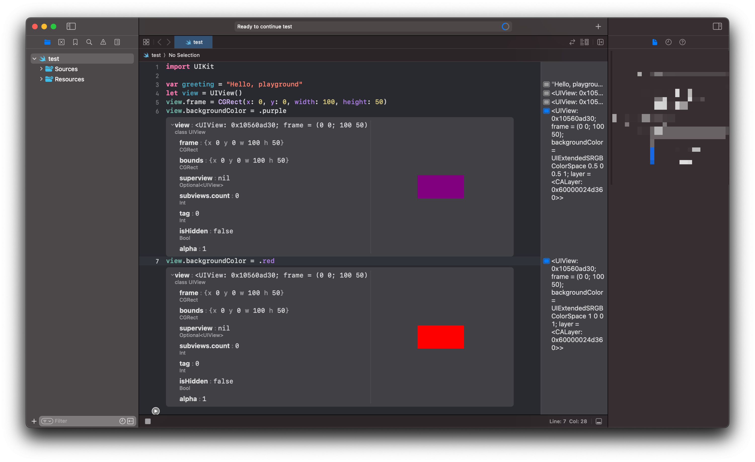Show inline result for greeting string
This screenshot has width=755, height=462.
(x=546, y=84)
